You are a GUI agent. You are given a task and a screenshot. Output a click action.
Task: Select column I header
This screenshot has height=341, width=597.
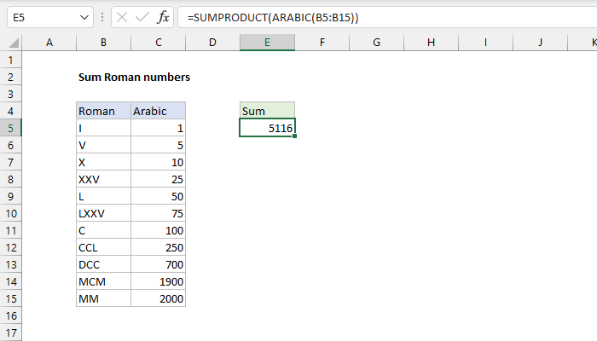[485, 43]
